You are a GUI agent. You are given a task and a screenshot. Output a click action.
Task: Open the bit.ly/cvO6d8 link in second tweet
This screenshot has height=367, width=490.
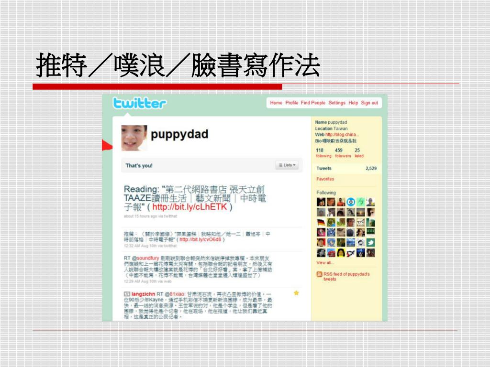pyautogui.click(x=200, y=239)
